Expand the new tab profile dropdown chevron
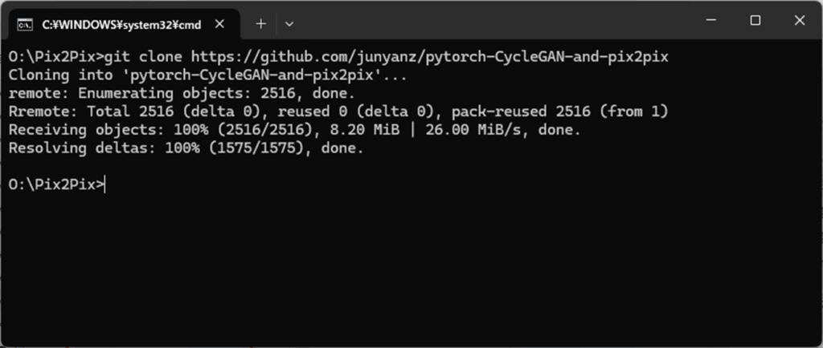 [289, 23]
